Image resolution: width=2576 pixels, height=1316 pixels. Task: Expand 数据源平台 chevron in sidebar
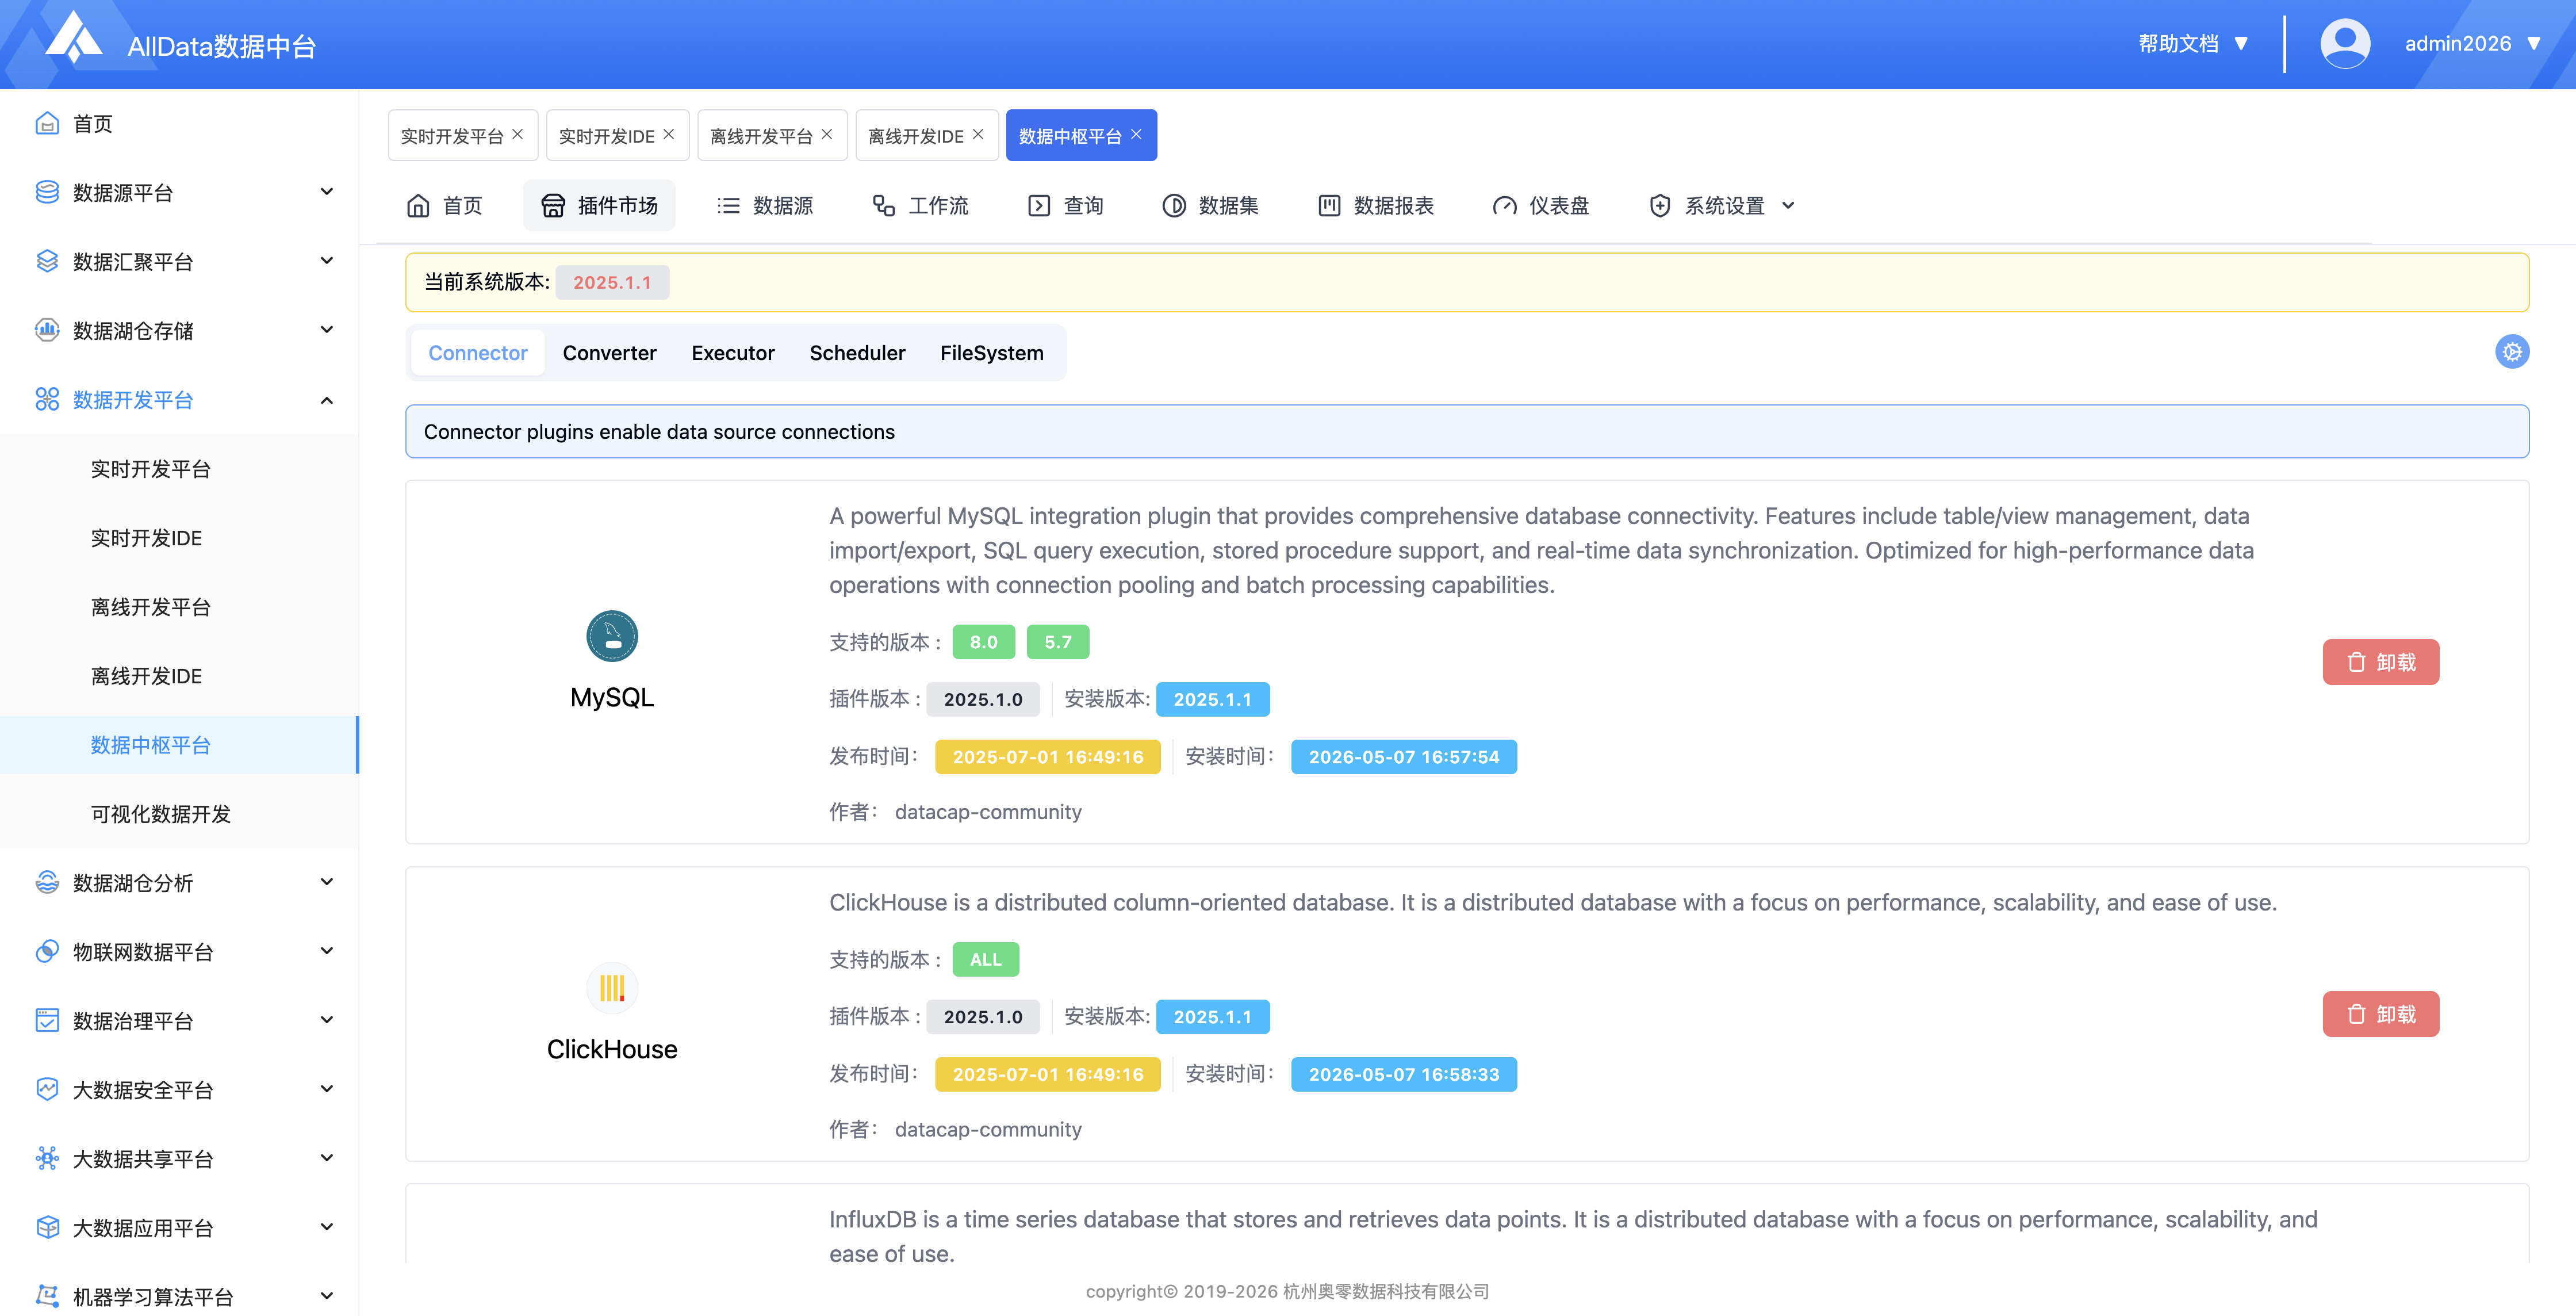click(327, 192)
